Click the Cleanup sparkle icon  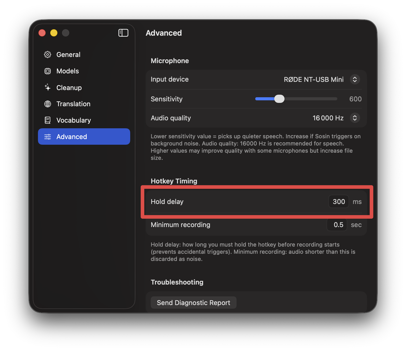tap(48, 87)
